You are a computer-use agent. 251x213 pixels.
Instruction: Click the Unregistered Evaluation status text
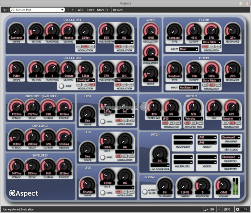click(18, 209)
